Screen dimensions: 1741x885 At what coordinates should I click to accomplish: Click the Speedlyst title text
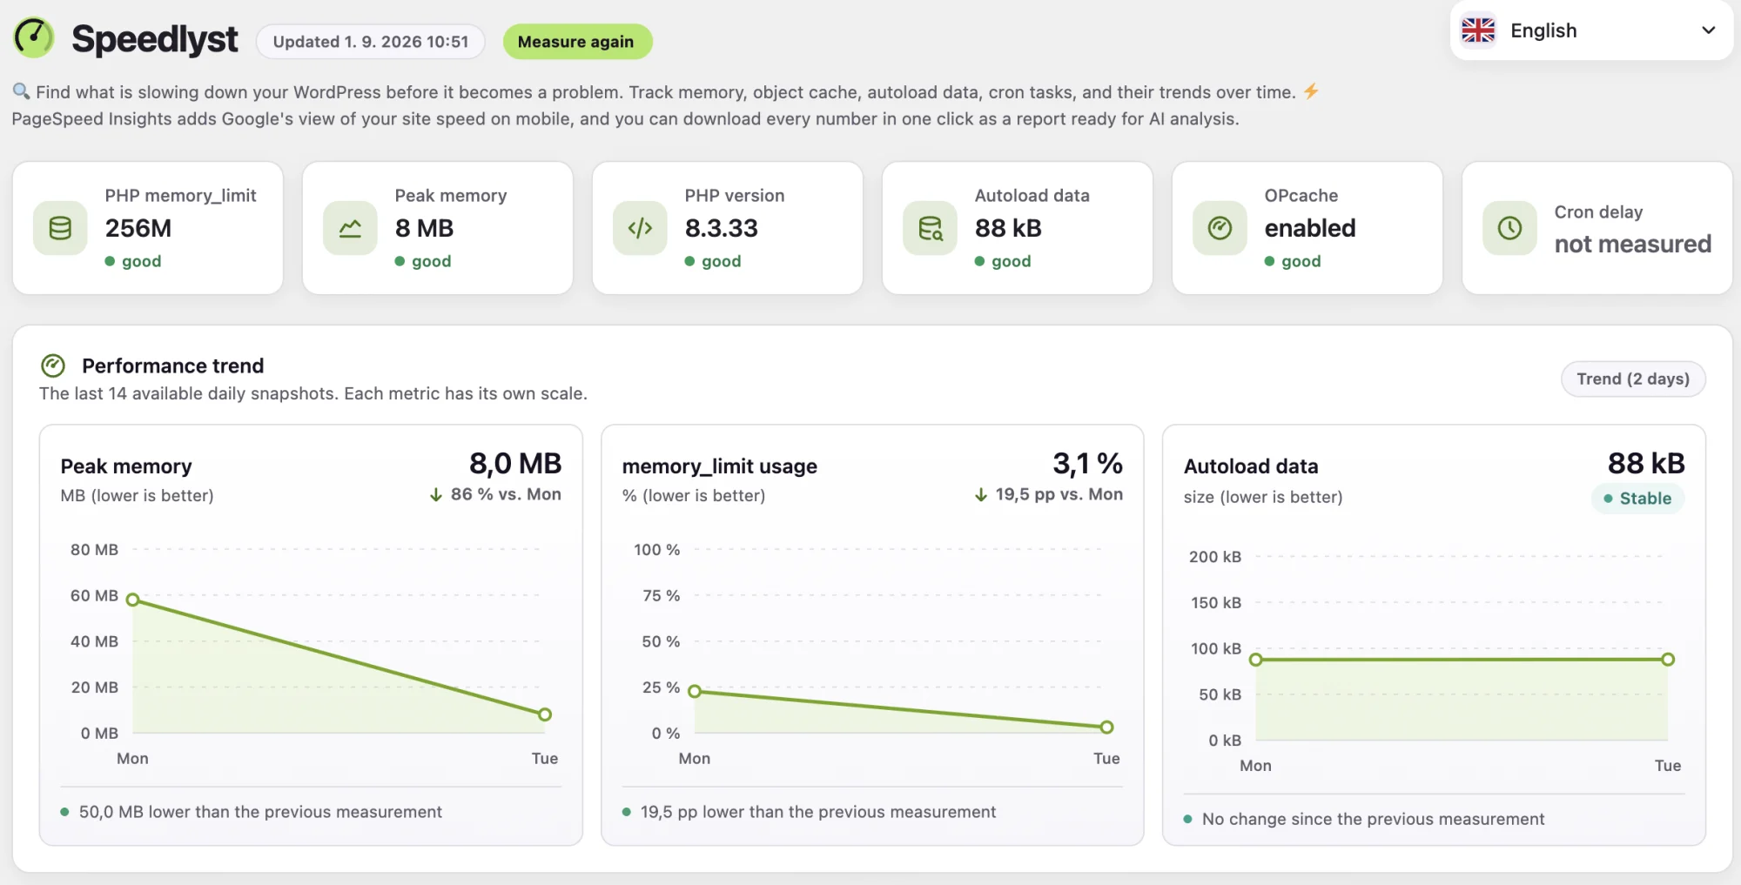[155, 39]
